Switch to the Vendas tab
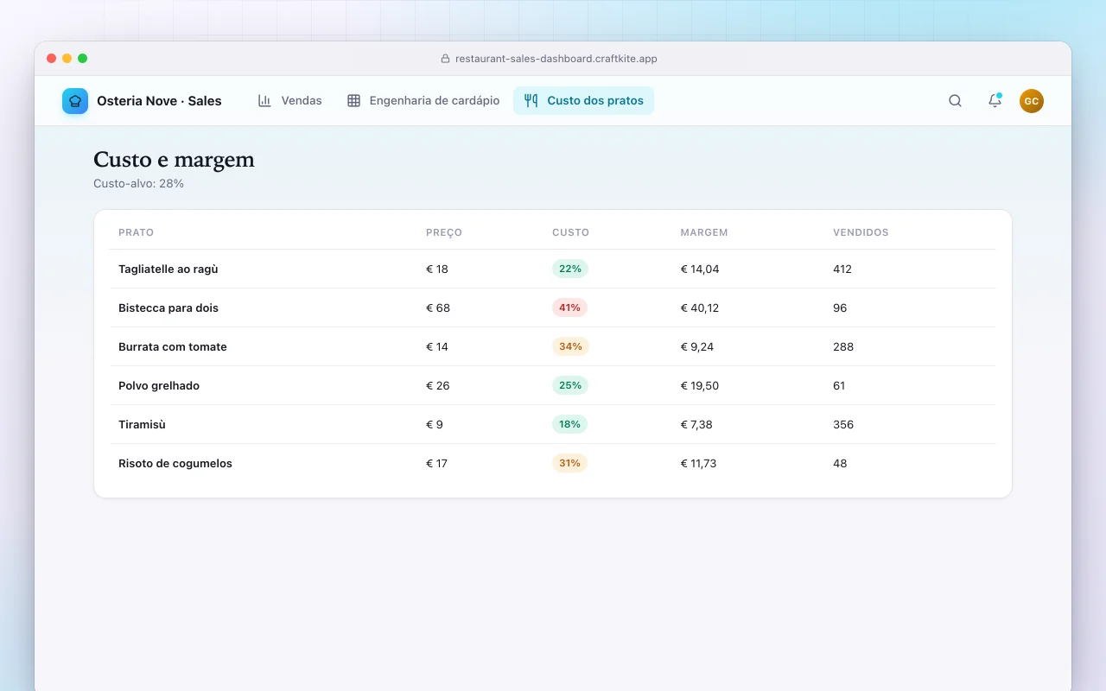The height and width of the screenshot is (691, 1106). [290, 101]
